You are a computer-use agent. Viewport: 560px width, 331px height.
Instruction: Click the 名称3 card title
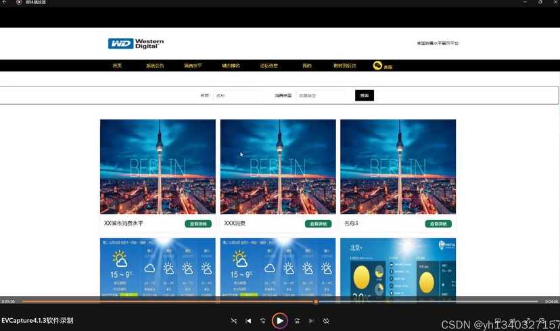pyautogui.click(x=351, y=224)
